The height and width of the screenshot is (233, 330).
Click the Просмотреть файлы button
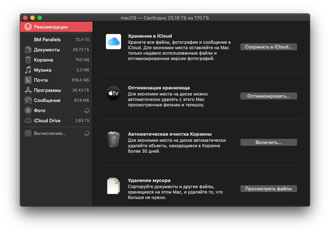(x=269, y=189)
